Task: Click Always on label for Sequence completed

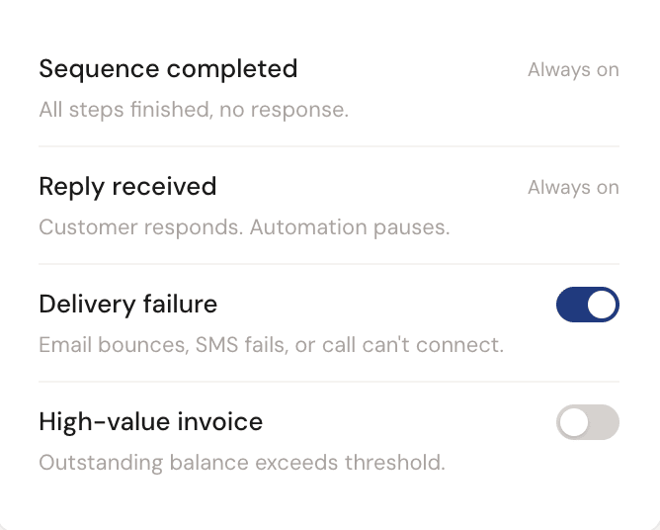Action: [x=573, y=70]
